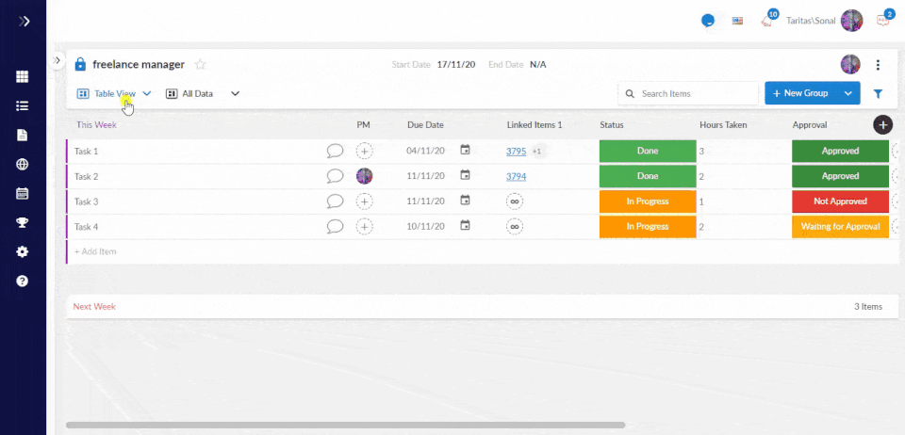Image resolution: width=905 pixels, height=435 pixels.
Task: Open the Task 3 comment bubble
Action: point(335,201)
